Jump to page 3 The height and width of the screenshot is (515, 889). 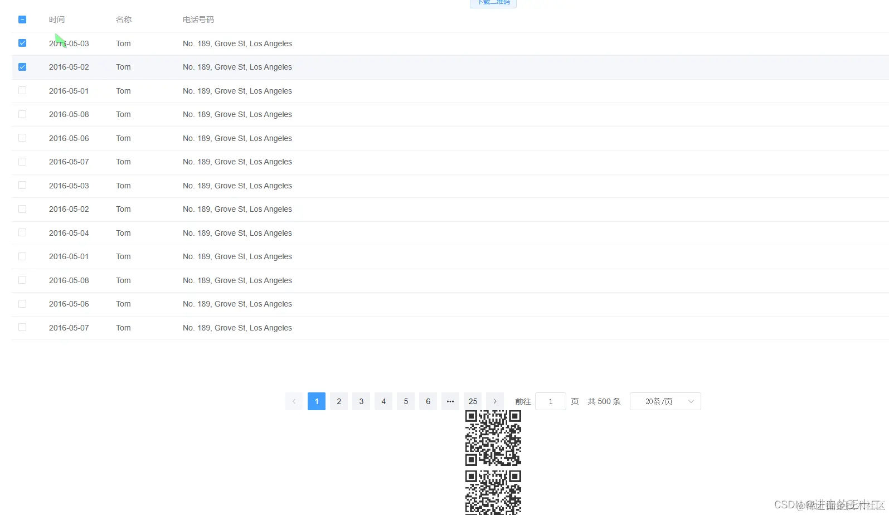tap(361, 401)
